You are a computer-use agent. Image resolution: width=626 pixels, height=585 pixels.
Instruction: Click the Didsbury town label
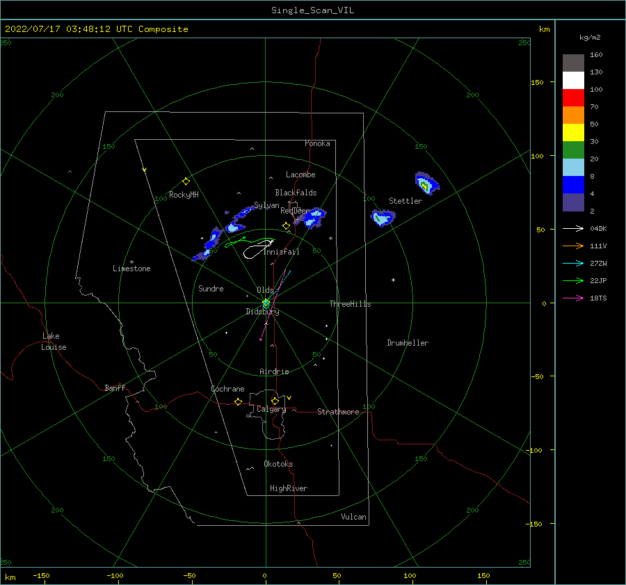[x=262, y=312]
